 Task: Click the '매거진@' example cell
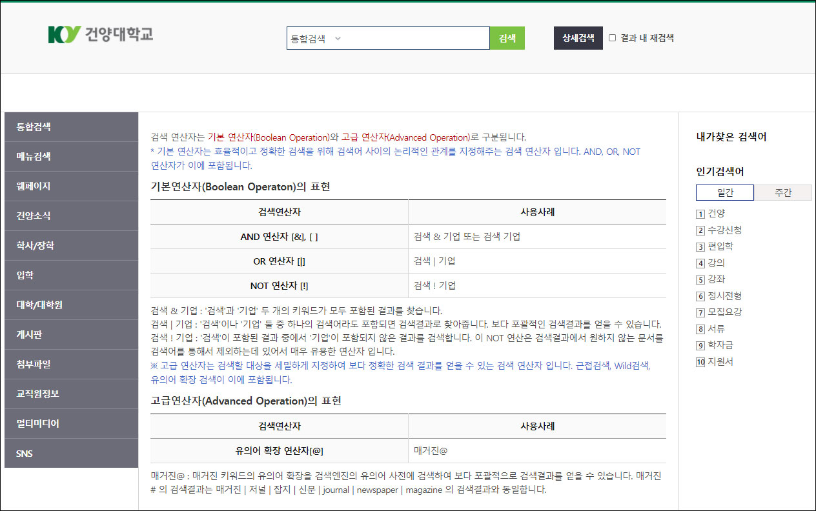pyautogui.click(x=537, y=451)
